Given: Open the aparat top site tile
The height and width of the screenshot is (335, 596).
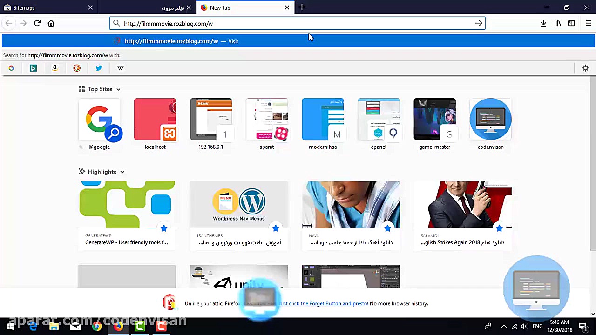Looking at the screenshot, I should coord(267,124).
